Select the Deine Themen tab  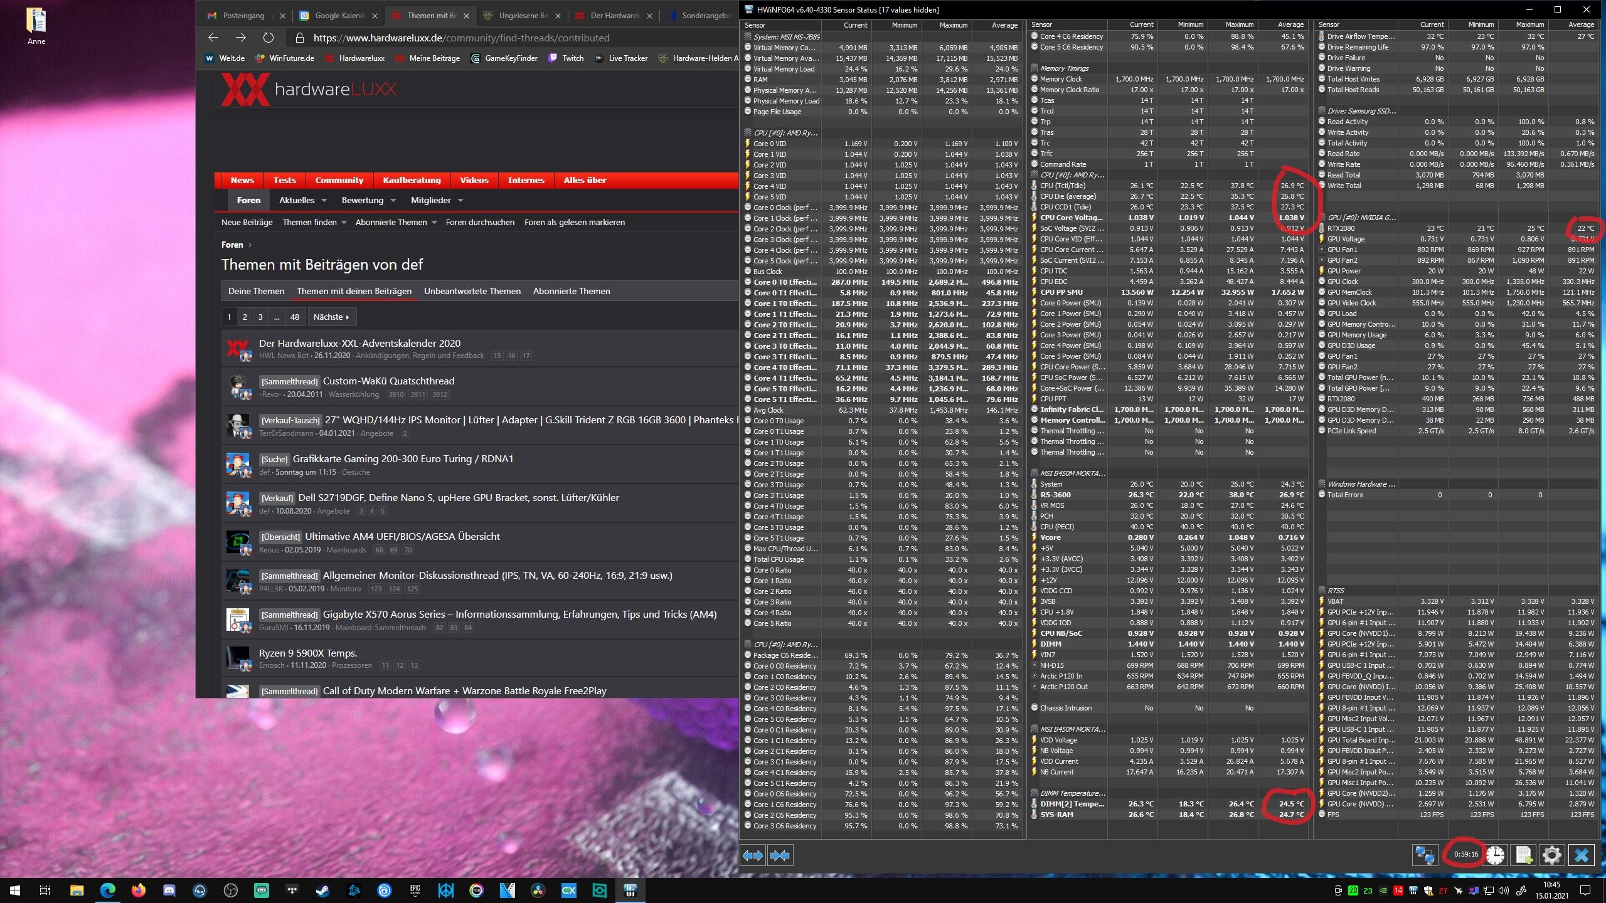coord(256,291)
